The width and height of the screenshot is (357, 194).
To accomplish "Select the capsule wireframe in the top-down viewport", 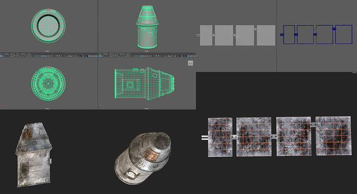I will (48, 26).
